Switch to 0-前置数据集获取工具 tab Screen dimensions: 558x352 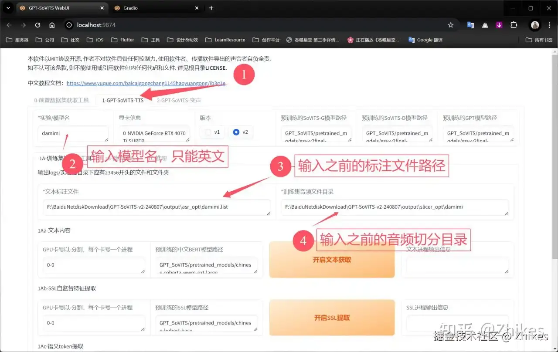click(61, 100)
